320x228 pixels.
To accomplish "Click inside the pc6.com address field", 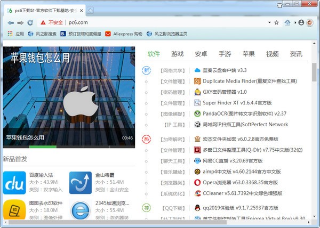I will tap(160, 23).
